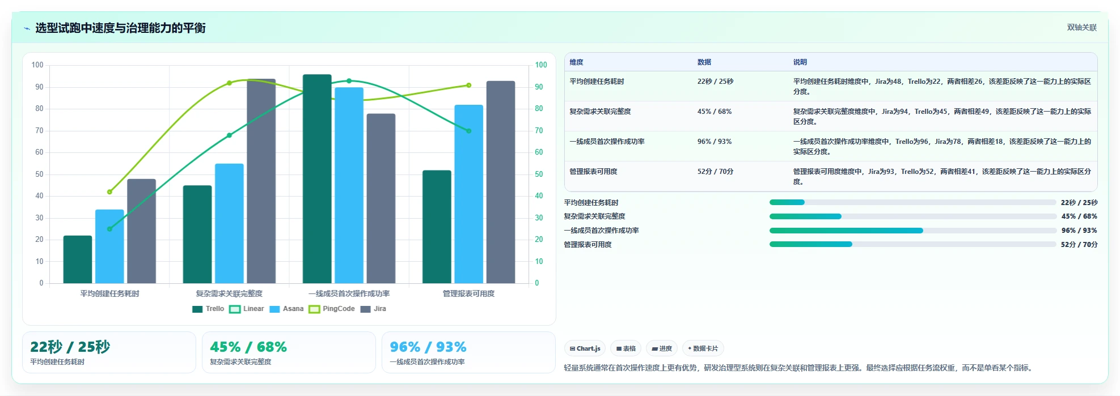Click the 管理报表可用度 progress bar
This screenshot has height=396, width=1120.
pyautogui.click(x=912, y=244)
